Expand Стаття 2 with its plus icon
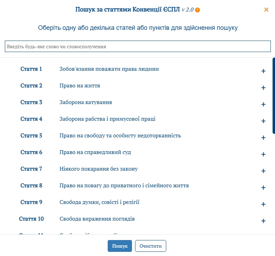This screenshot has height=256, width=275. tap(263, 88)
